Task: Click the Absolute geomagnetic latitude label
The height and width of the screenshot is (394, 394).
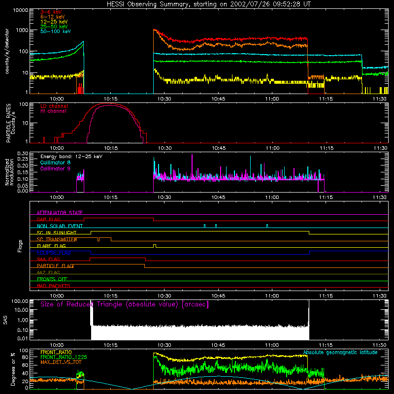Action: (x=340, y=352)
